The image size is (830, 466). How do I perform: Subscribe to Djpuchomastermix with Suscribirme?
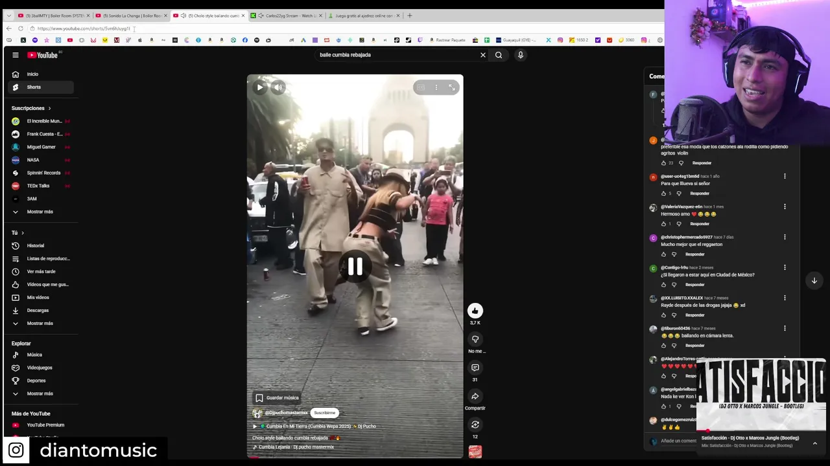click(325, 413)
